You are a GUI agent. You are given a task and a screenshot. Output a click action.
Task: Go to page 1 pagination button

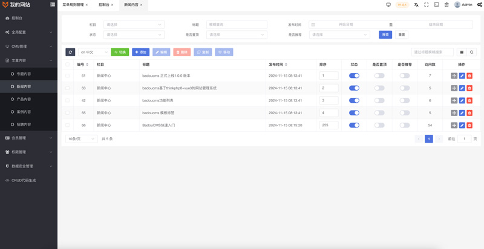(x=429, y=139)
